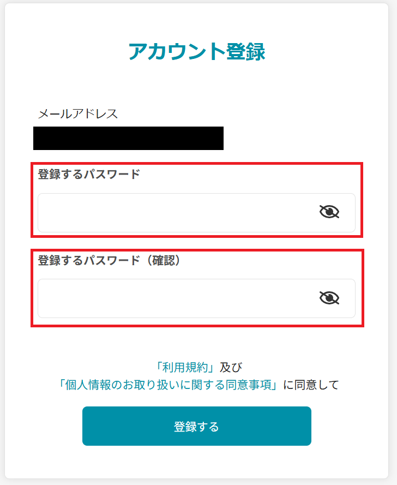This screenshot has height=485, width=397.
Task: Click the メールアドレス label
Action: (78, 114)
